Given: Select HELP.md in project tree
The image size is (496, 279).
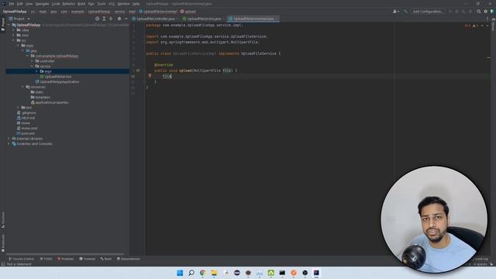Looking at the screenshot, I should pos(26,118).
